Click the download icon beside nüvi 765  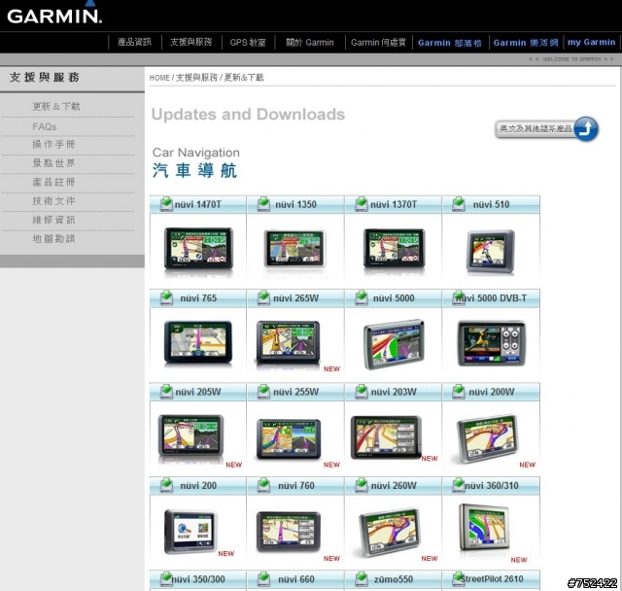(166, 297)
